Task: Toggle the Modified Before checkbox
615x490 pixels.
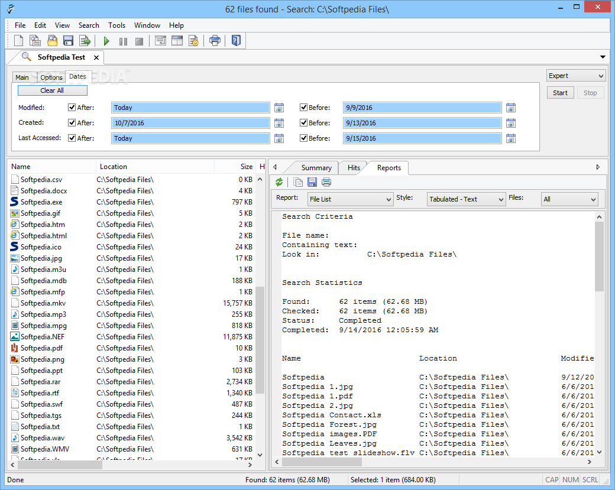Action: (x=303, y=108)
